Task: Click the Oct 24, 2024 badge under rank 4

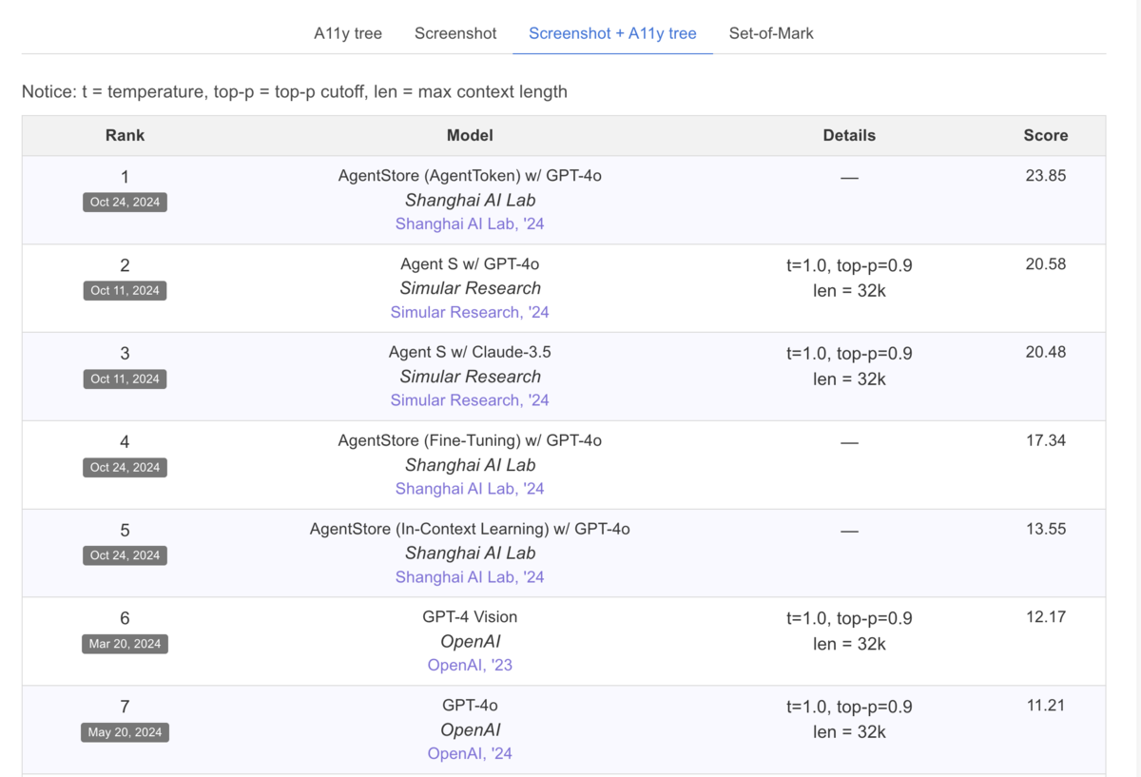Action: tap(125, 467)
